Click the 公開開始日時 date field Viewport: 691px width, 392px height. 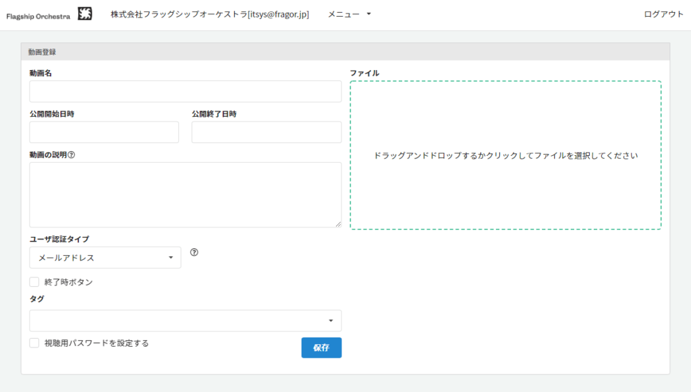click(x=104, y=132)
